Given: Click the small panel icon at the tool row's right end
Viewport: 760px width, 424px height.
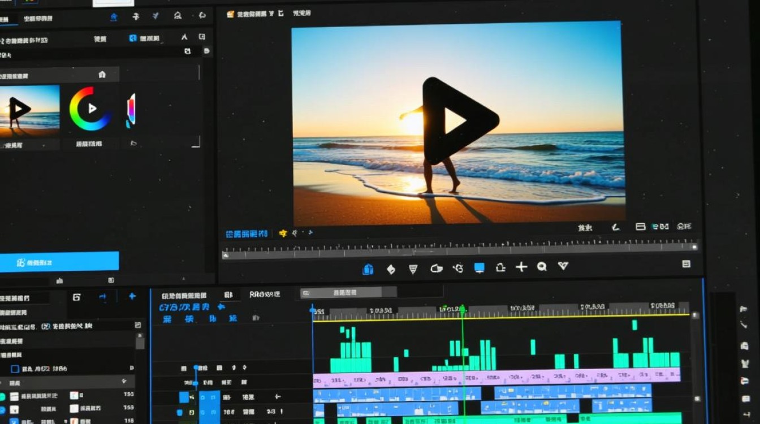Looking at the screenshot, I should (x=686, y=263).
